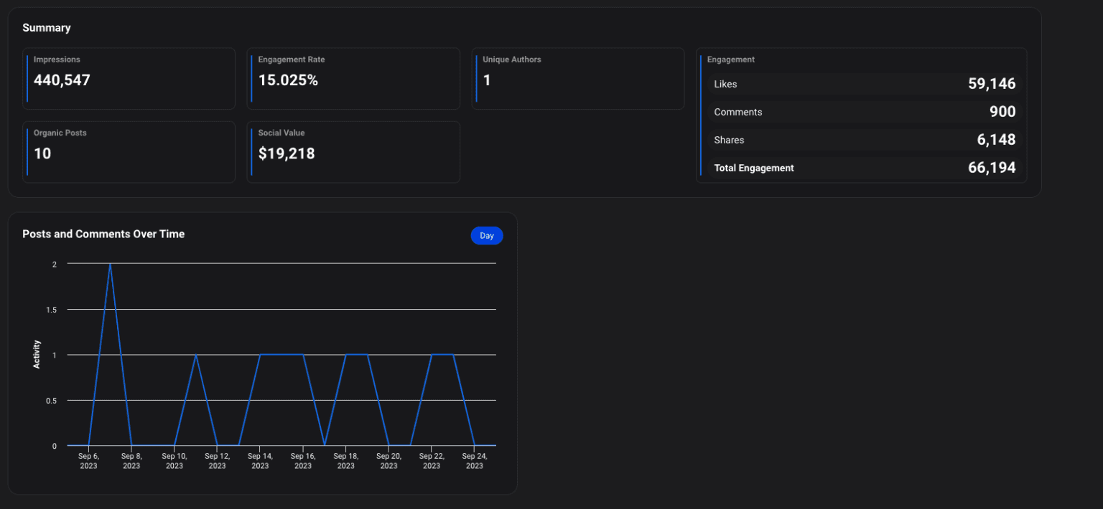Click the Impressions metric card
This screenshot has height=509, width=1103.
pyautogui.click(x=129, y=79)
